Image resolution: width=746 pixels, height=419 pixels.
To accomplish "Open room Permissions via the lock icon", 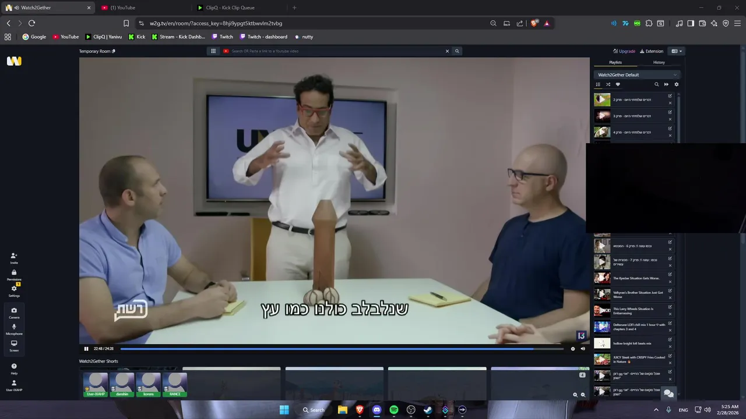I will coord(14,275).
